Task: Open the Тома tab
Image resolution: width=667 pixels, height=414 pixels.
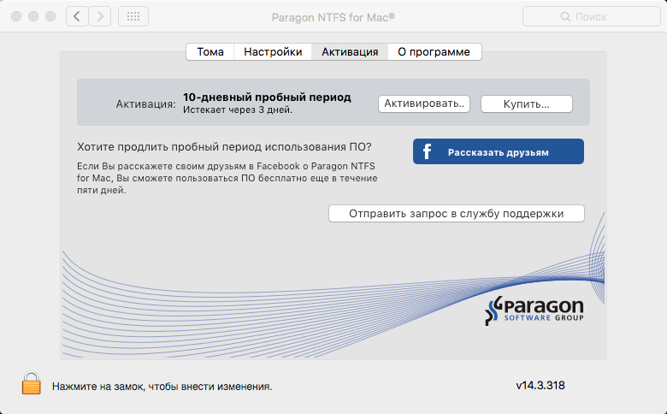Action: point(210,52)
